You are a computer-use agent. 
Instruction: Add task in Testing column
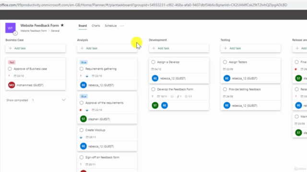(x=250, y=48)
